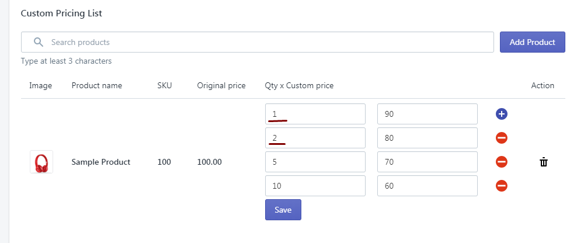The height and width of the screenshot is (243, 570).
Task: Focus the Search products field
Action: pos(258,42)
